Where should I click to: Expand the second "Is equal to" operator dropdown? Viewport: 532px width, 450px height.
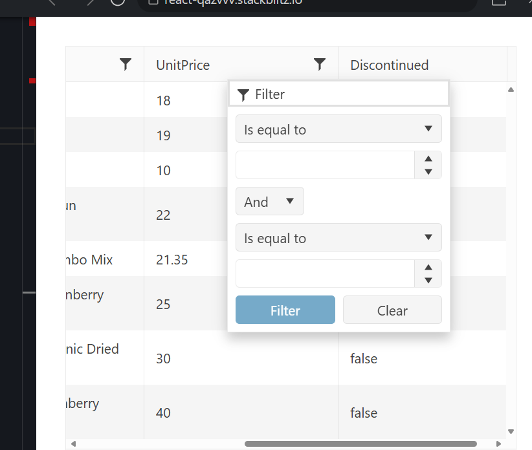338,238
